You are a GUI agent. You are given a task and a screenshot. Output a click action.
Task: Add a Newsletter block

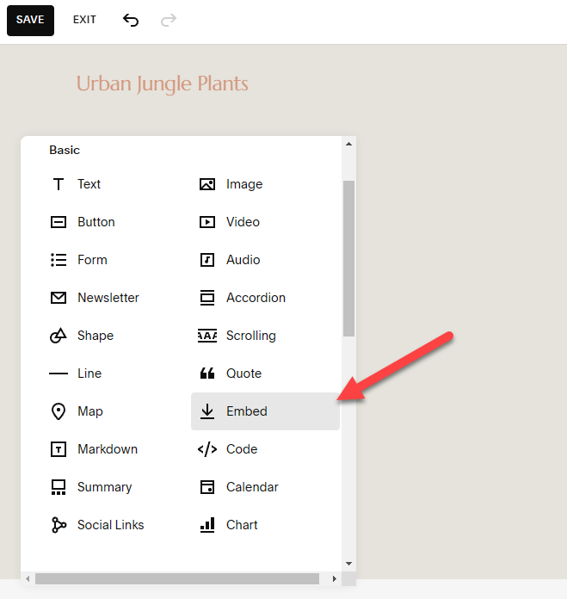[108, 298]
